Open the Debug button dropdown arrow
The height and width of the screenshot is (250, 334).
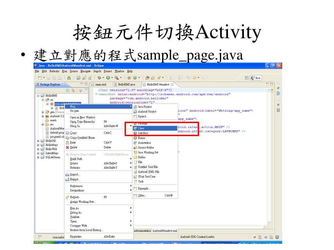coord(103,78)
